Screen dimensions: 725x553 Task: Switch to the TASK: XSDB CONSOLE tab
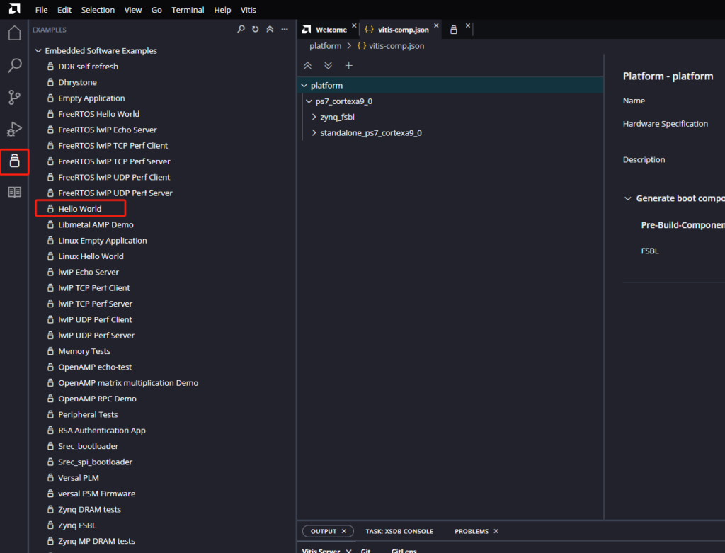click(x=399, y=531)
